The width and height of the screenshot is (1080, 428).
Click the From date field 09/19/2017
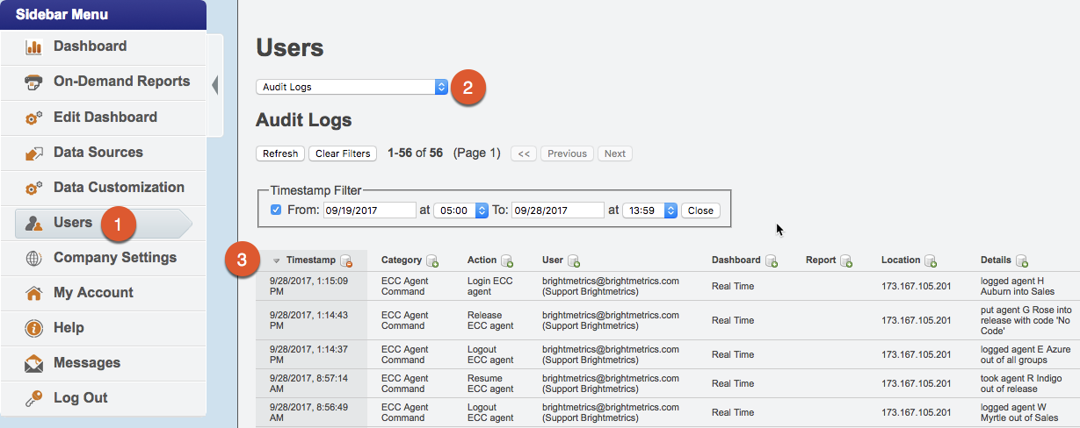point(369,210)
